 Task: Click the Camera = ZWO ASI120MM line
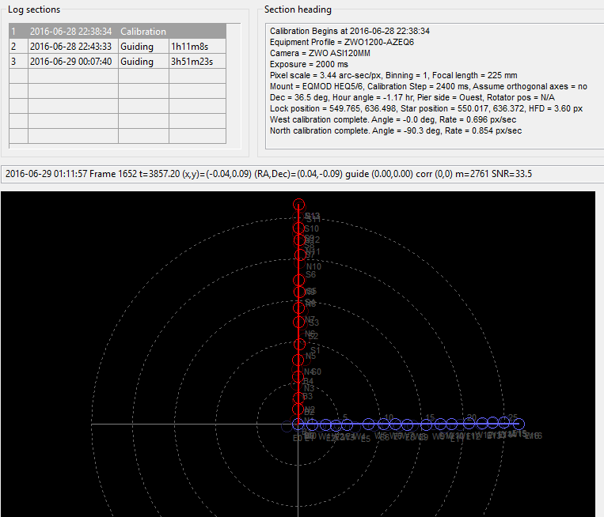click(x=320, y=54)
